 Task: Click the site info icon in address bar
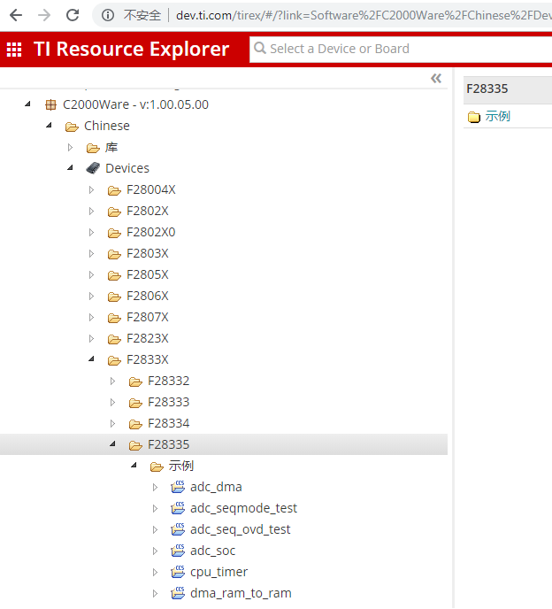108,15
